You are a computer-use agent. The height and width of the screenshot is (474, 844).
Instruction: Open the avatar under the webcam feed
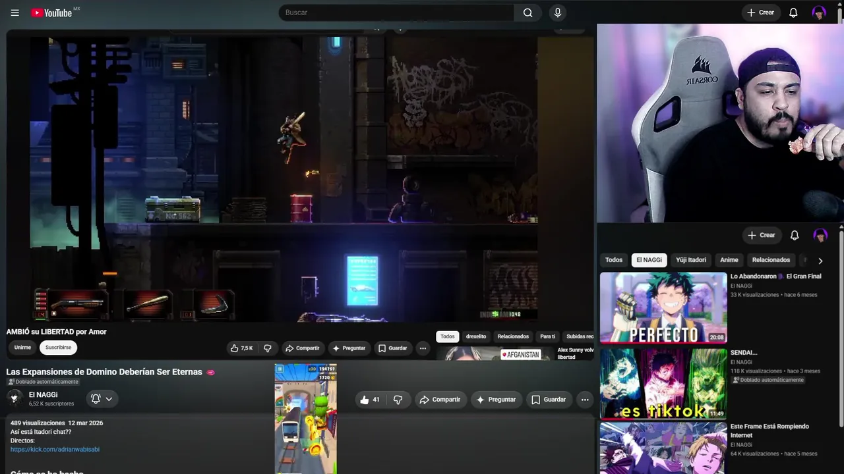(820, 235)
